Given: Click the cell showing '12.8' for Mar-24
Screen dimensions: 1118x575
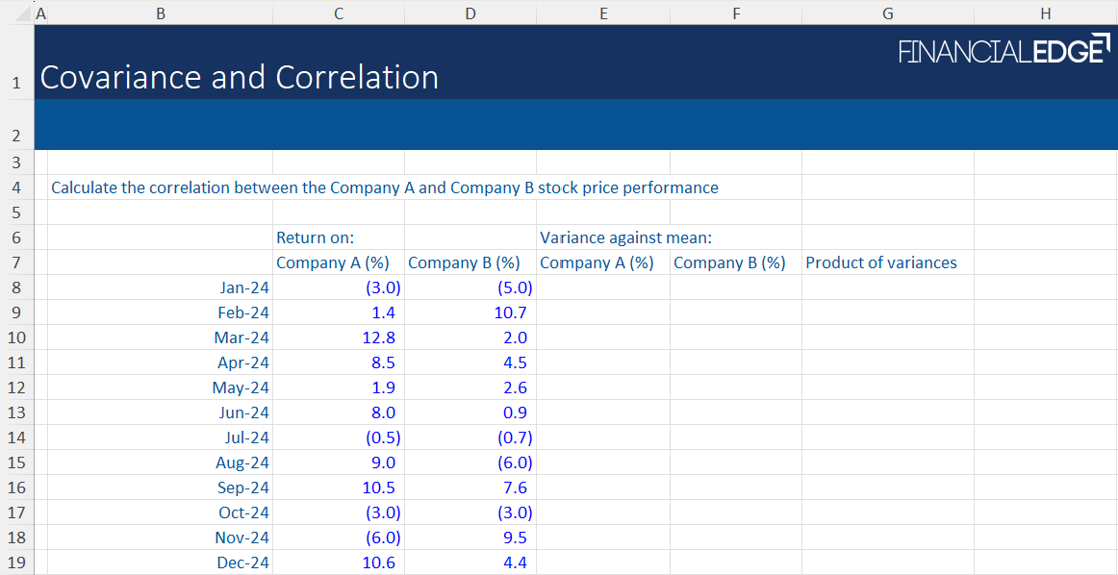Looking at the screenshot, I should [383, 337].
